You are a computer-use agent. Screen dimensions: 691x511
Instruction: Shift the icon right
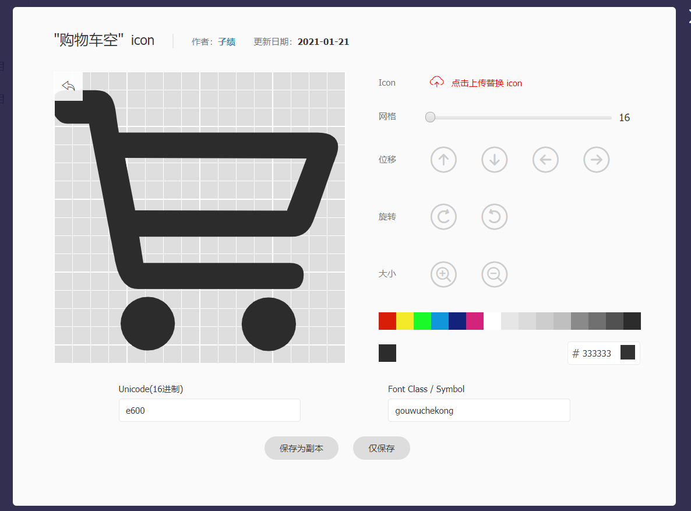[x=596, y=160]
